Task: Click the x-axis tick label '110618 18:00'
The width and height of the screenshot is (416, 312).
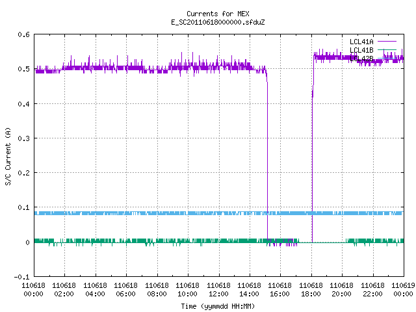Action: click(x=311, y=290)
